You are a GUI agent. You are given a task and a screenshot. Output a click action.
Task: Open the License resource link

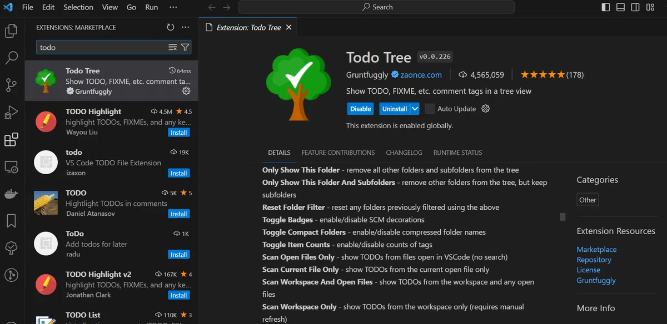pyautogui.click(x=589, y=270)
